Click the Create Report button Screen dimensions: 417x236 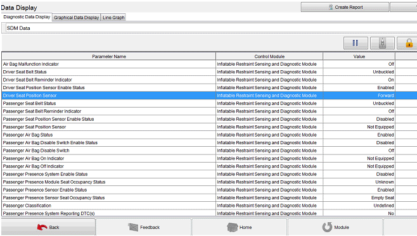click(345, 7)
